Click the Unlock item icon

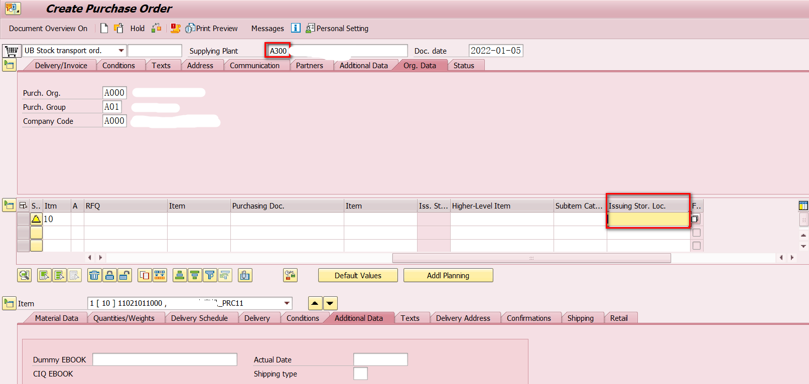pyautogui.click(x=124, y=275)
